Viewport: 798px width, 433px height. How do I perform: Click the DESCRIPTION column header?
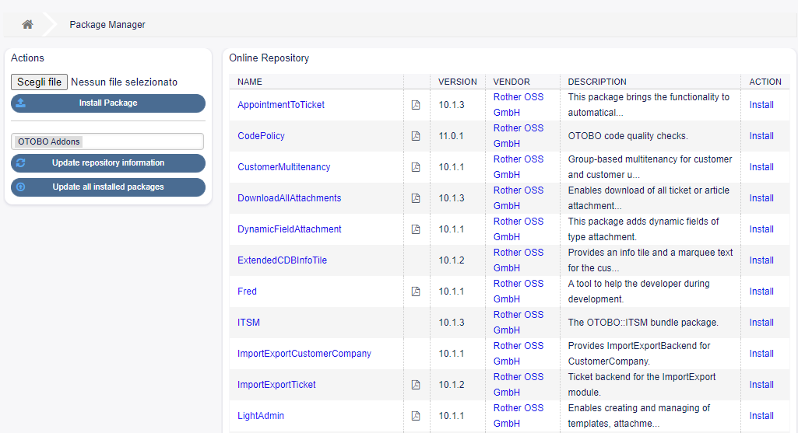tap(597, 82)
